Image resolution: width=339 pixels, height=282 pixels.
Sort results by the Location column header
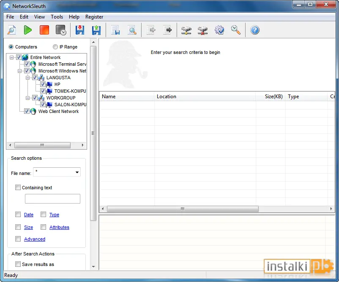click(x=205, y=97)
